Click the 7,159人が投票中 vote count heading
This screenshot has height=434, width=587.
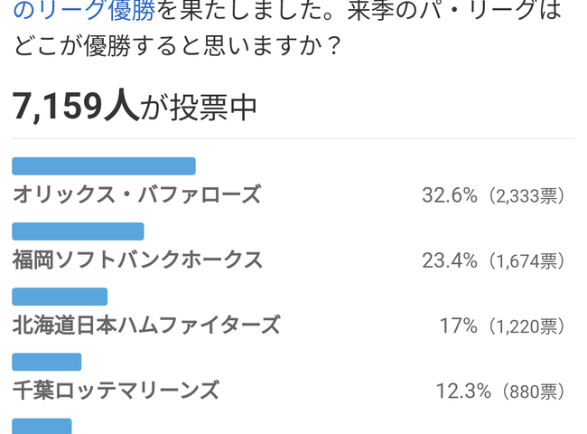pyautogui.click(x=135, y=107)
